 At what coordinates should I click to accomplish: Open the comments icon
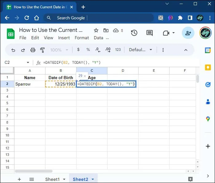150,33
